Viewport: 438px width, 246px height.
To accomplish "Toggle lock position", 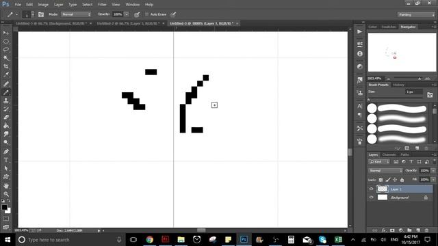I will click(395, 180).
